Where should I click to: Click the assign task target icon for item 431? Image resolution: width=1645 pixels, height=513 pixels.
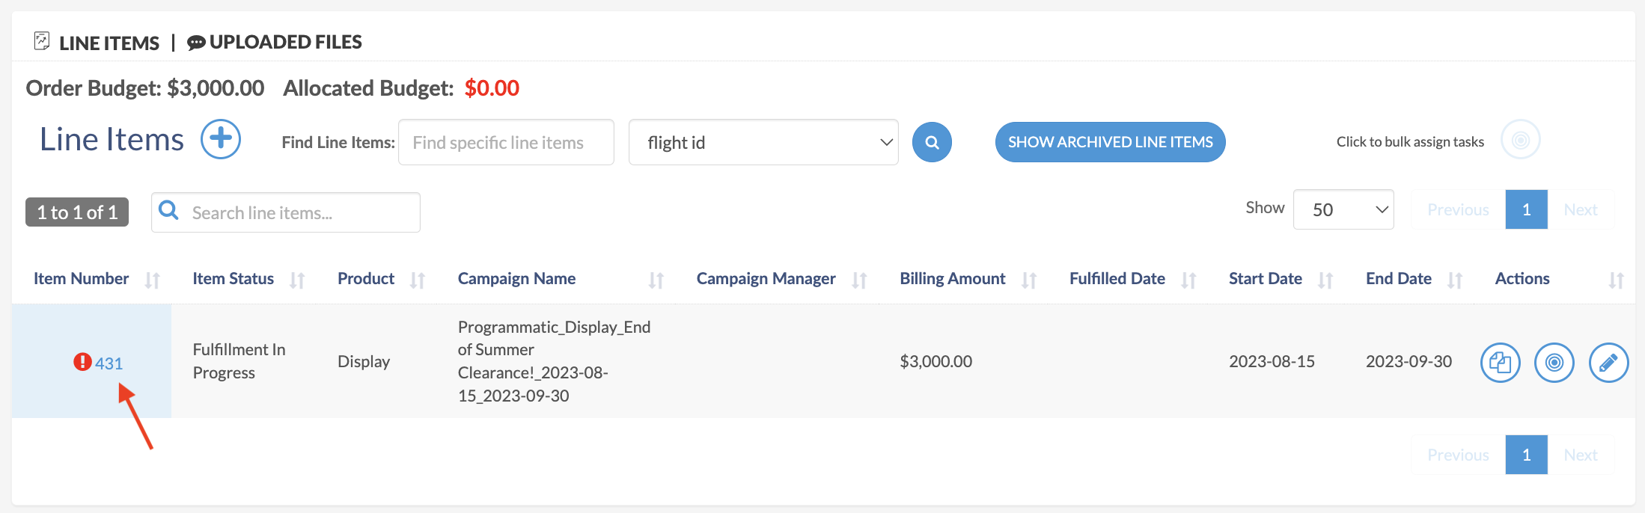coord(1554,363)
